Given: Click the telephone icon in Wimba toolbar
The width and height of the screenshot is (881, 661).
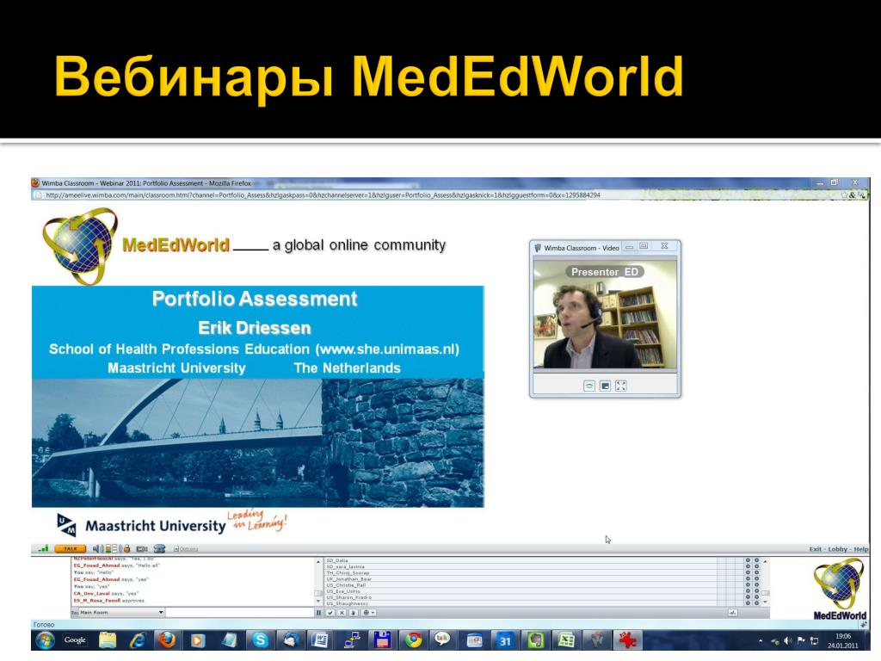Looking at the screenshot, I should pyautogui.click(x=159, y=548).
